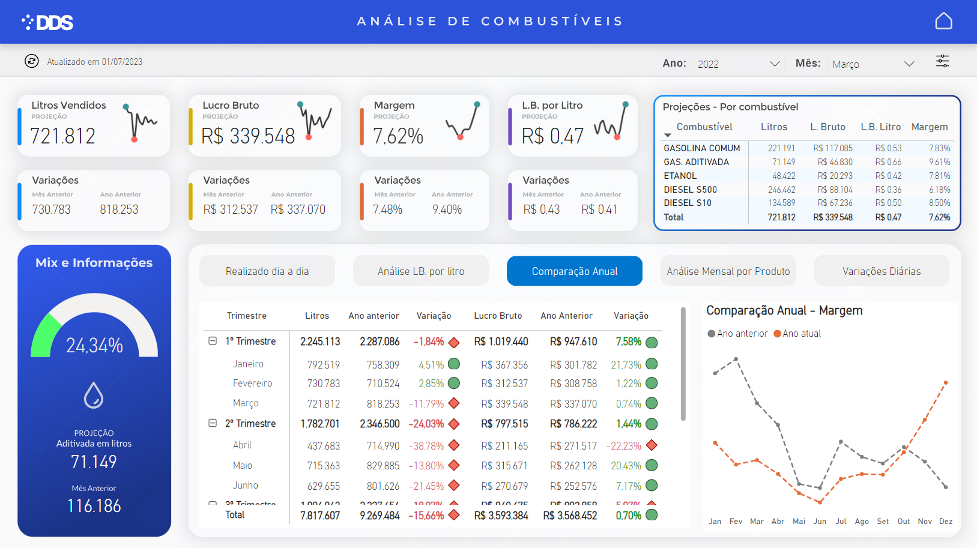977x548 pixels.
Task: Click the 7,62% Margem projection value
Action: (398, 136)
